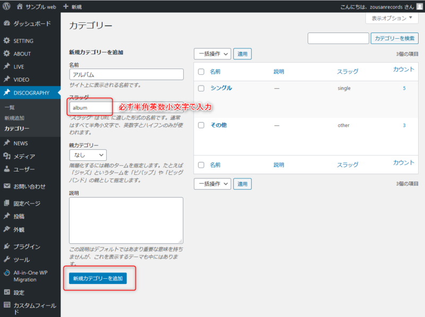This screenshot has height=317, width=425.
Task: Open the メディア media icon
Action: pos(6,156)
